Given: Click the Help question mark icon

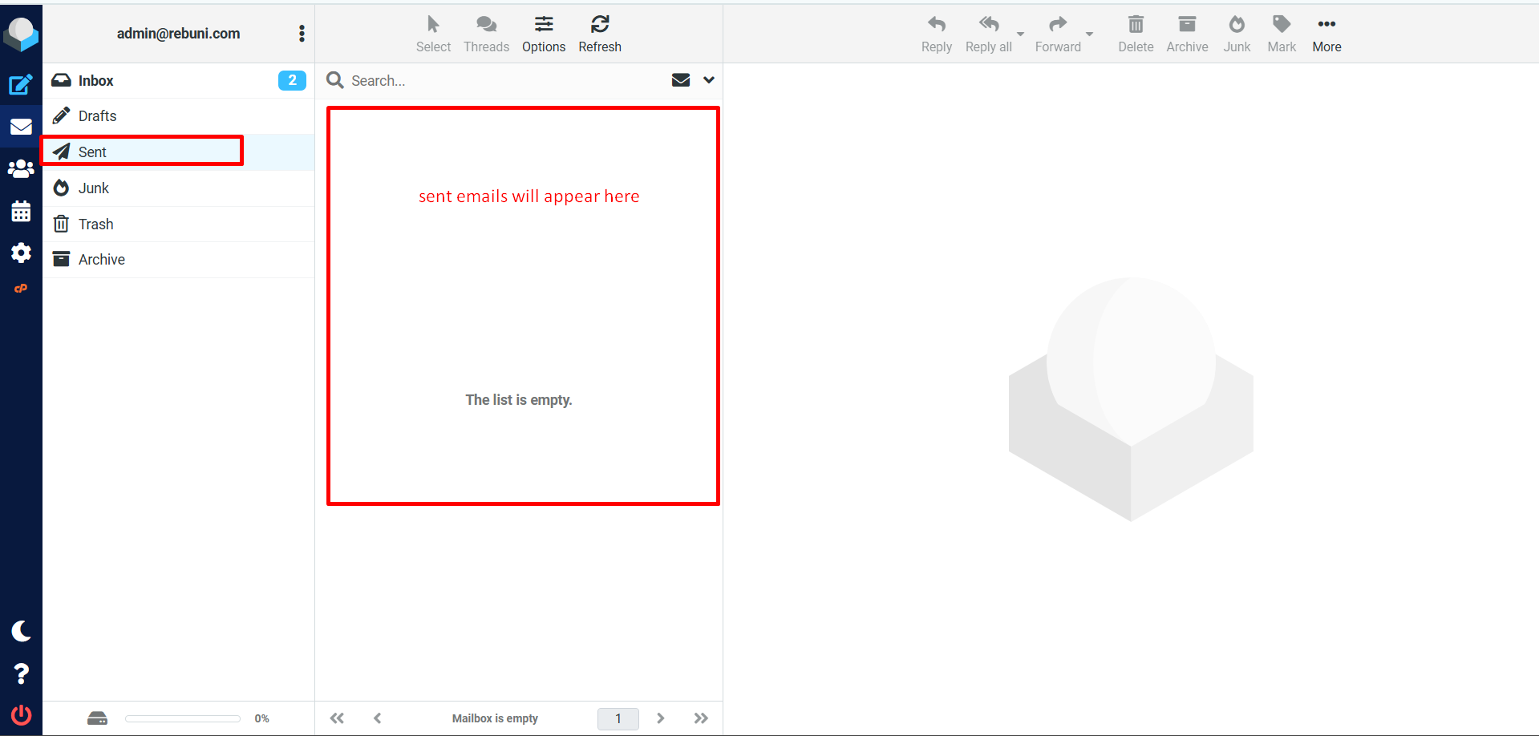Looking at the screenshot, I should click(21, 673).
